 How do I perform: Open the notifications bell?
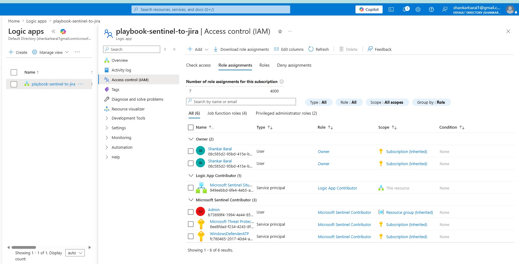point(405,9)
